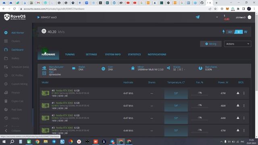This screenshot has height=145, width=258.
Task: Click the Telegram icon in header
Action: click(198, 17)
